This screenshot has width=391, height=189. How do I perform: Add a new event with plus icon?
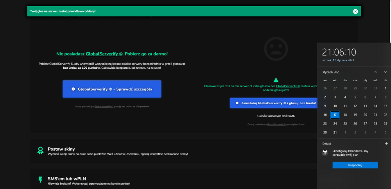pyautogui.click(x=386, y=143)
